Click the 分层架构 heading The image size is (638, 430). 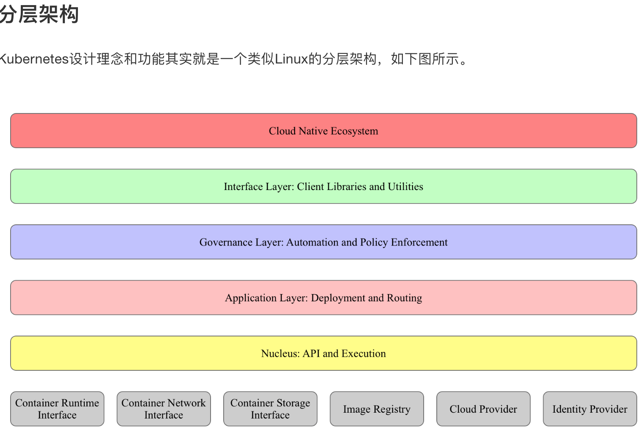(39, 14)
